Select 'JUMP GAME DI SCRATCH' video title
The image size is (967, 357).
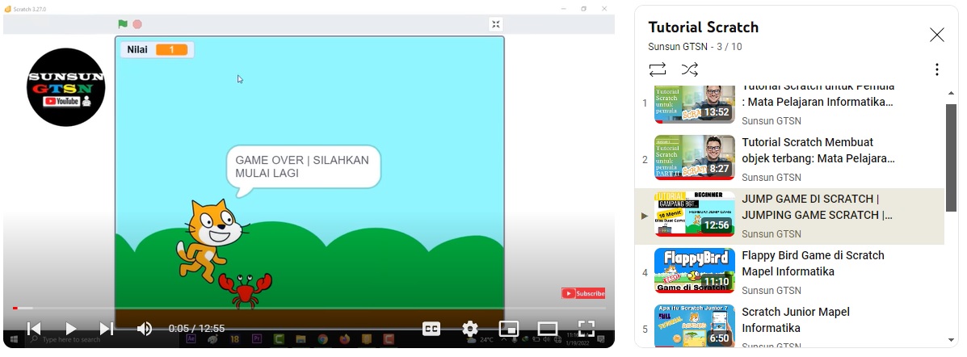817,207
